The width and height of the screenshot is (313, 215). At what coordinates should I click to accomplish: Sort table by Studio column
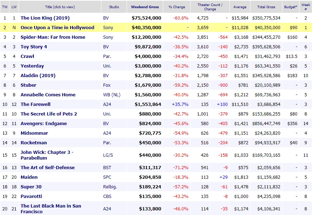tap(114, 7)
